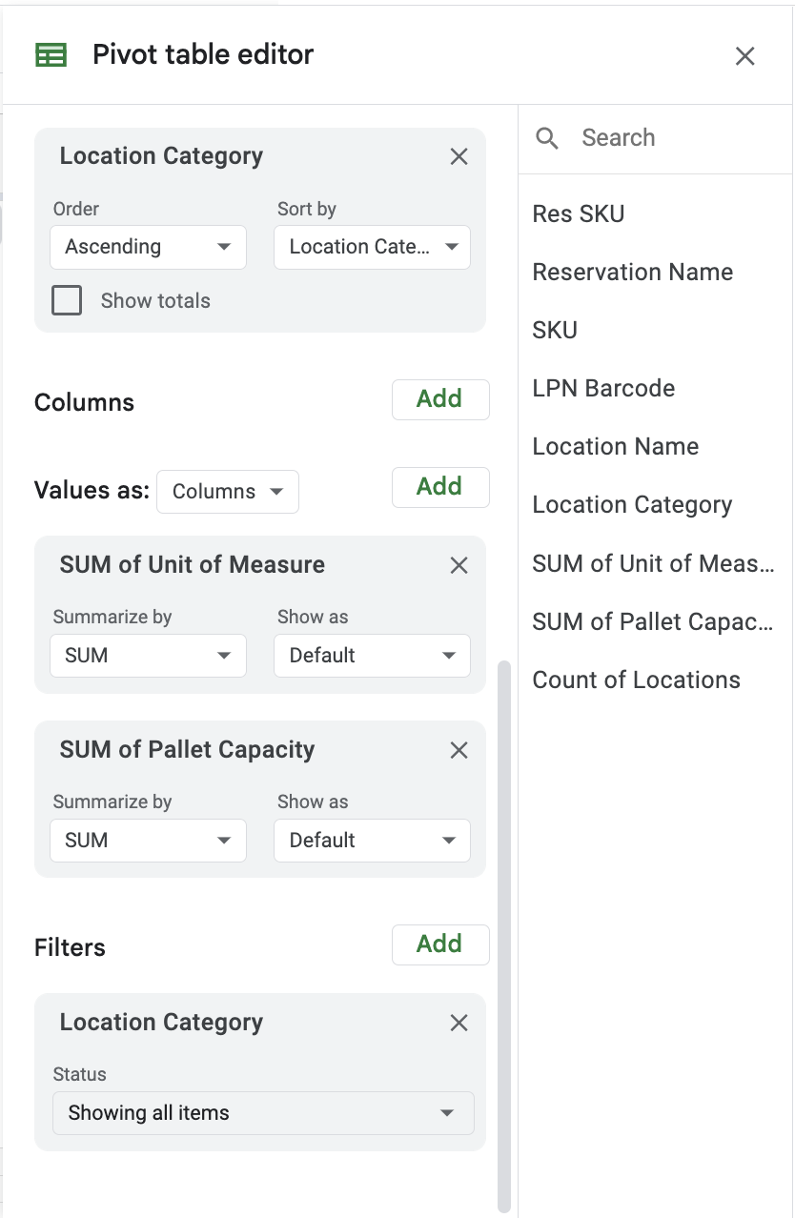Open Show as Default dropdown for Pallet Capacity
The width and height of the screenshot is (795, 1218).
click(372, 840)
